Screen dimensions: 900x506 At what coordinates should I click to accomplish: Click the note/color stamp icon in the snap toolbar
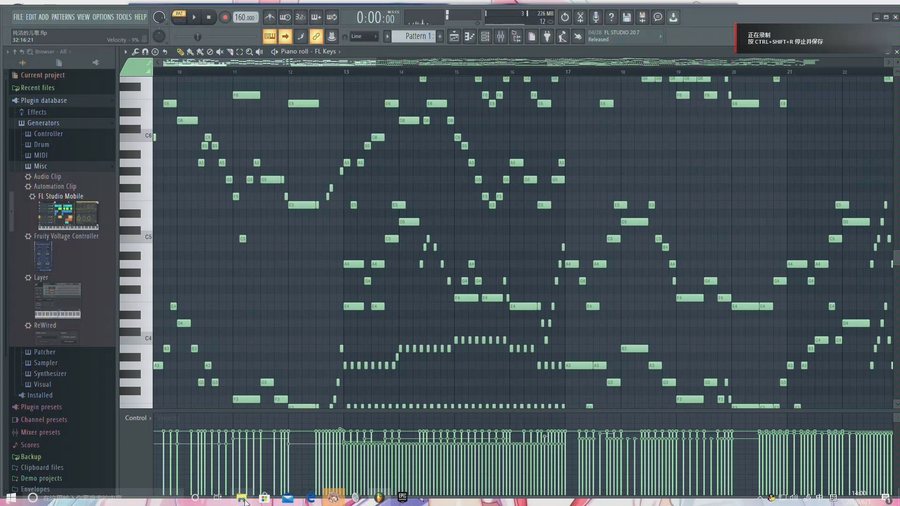point(332,36)
